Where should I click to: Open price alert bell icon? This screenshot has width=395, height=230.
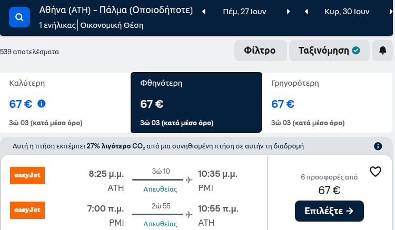click(x=382, y=51)
